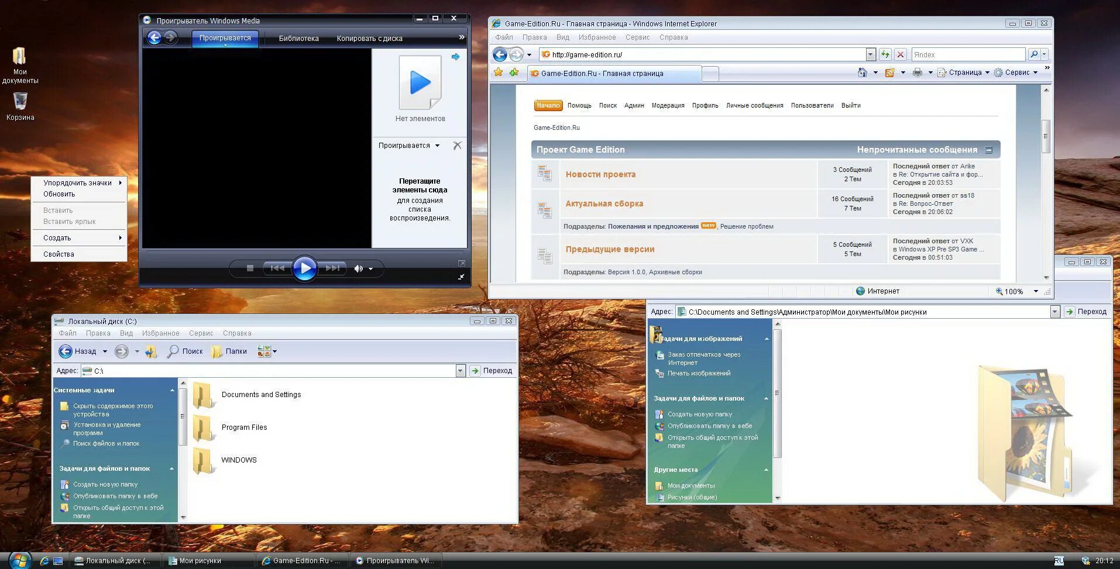Click the RSS feeds icon in IE
The width and height of the screenshot is (1120, 569).
pyautogui.click(x=889, y=73)
